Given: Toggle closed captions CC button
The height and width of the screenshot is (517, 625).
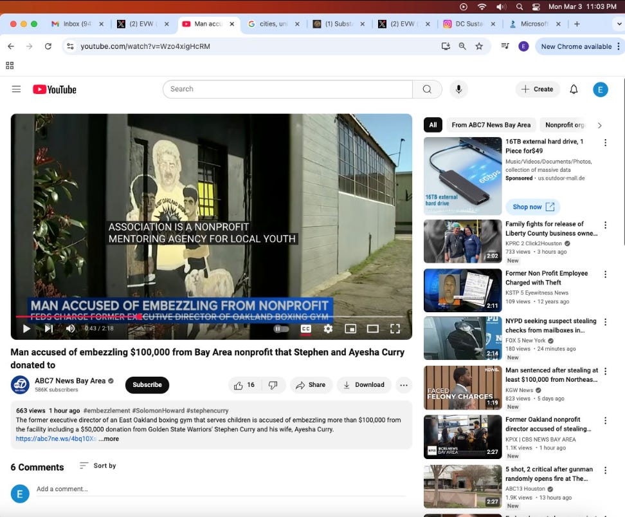Looking at the screenshot, I should [x=305, y=328].
